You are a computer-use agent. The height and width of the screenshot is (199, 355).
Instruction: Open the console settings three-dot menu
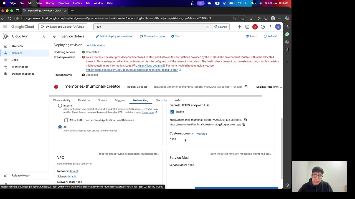270,27
